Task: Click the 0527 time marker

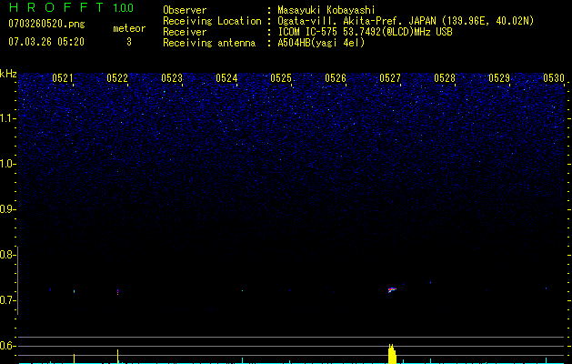Action: tap(390, 79)
